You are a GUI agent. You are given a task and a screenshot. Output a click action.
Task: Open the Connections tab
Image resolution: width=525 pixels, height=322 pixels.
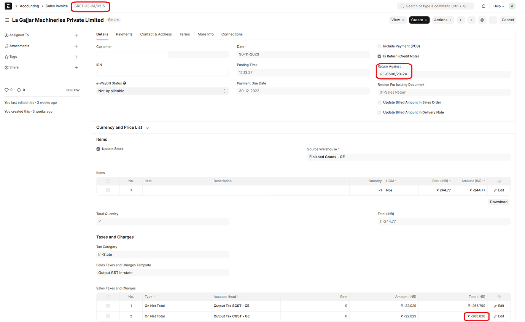[232, 34]
